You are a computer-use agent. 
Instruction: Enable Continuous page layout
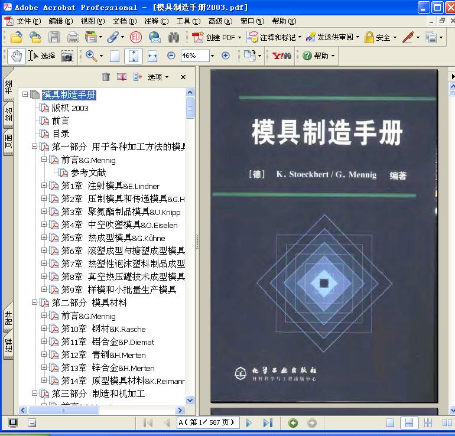409,423
